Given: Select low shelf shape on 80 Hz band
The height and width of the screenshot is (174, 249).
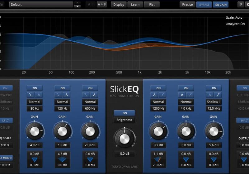Looking at the screenshot, I should (x=31, y=95).
